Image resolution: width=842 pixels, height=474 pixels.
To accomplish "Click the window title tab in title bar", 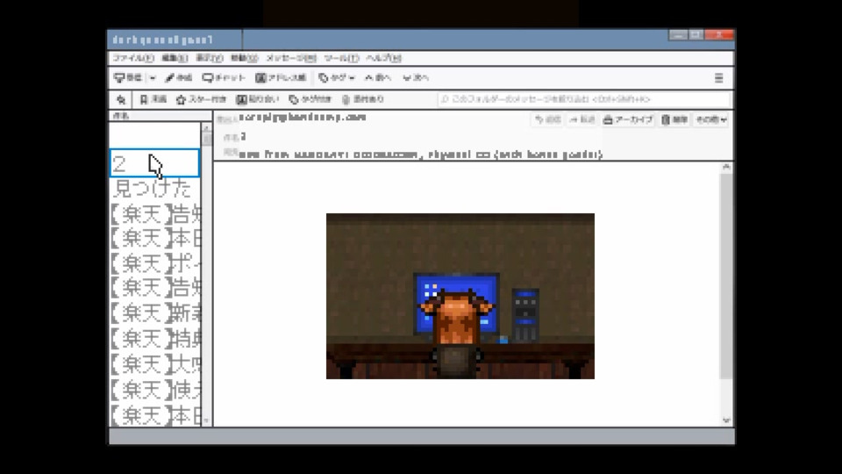I will click(x=175, y=39).
